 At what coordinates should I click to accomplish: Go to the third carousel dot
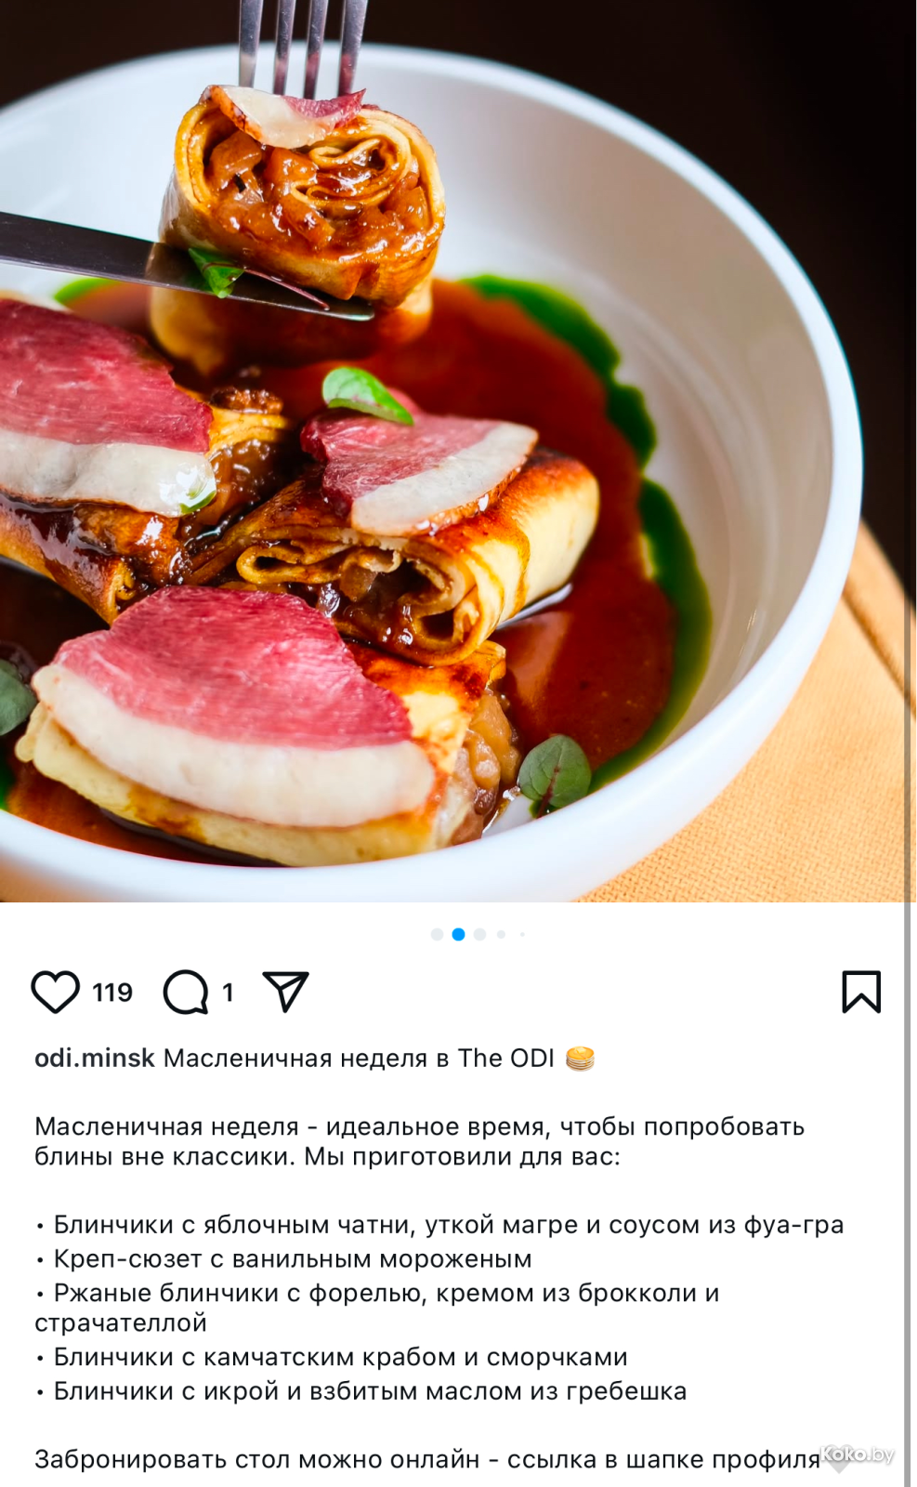coord(479,934)
